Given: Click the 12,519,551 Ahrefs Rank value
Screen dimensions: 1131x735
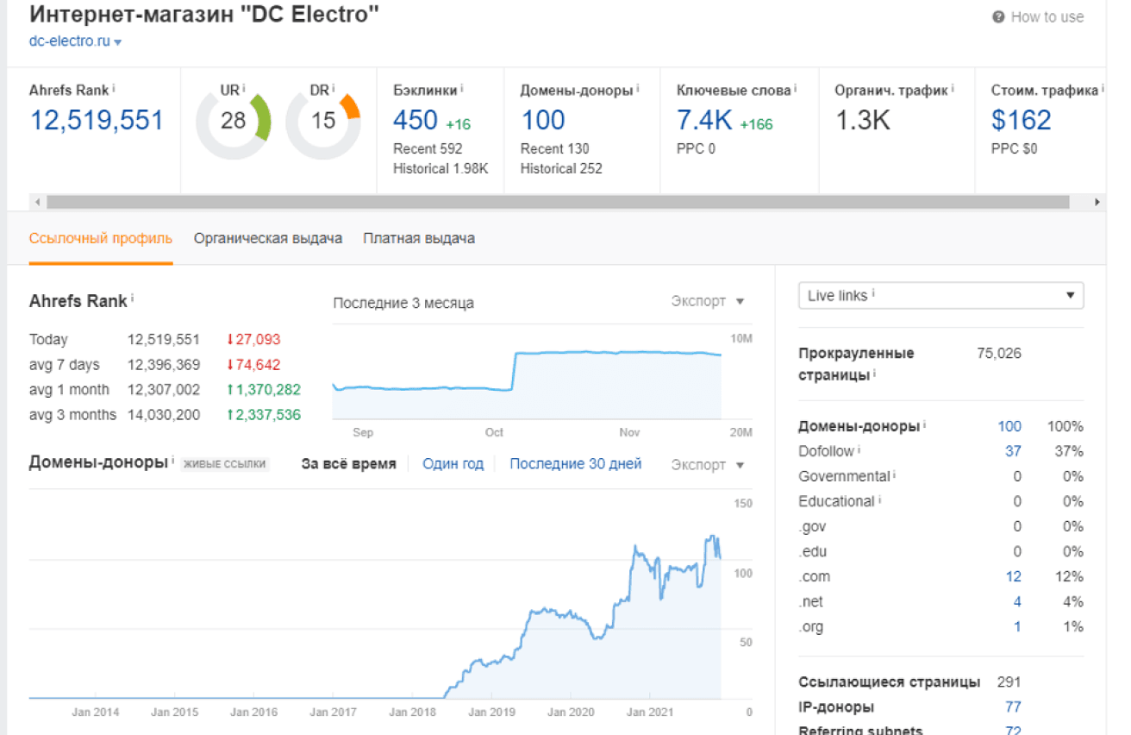Looking at the screenshot, I should (97, 120).
